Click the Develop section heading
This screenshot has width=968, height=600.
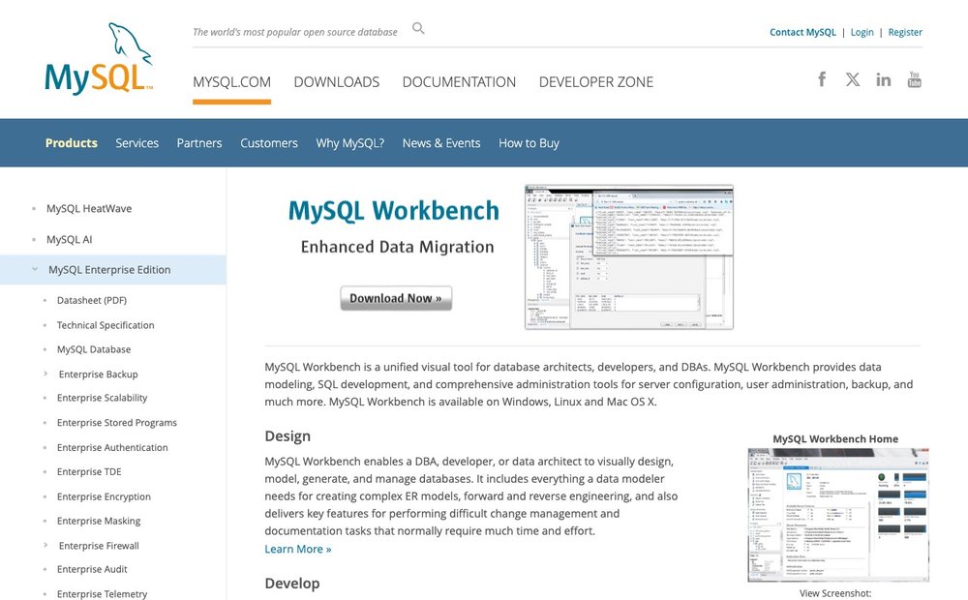[x=292, y=584]
